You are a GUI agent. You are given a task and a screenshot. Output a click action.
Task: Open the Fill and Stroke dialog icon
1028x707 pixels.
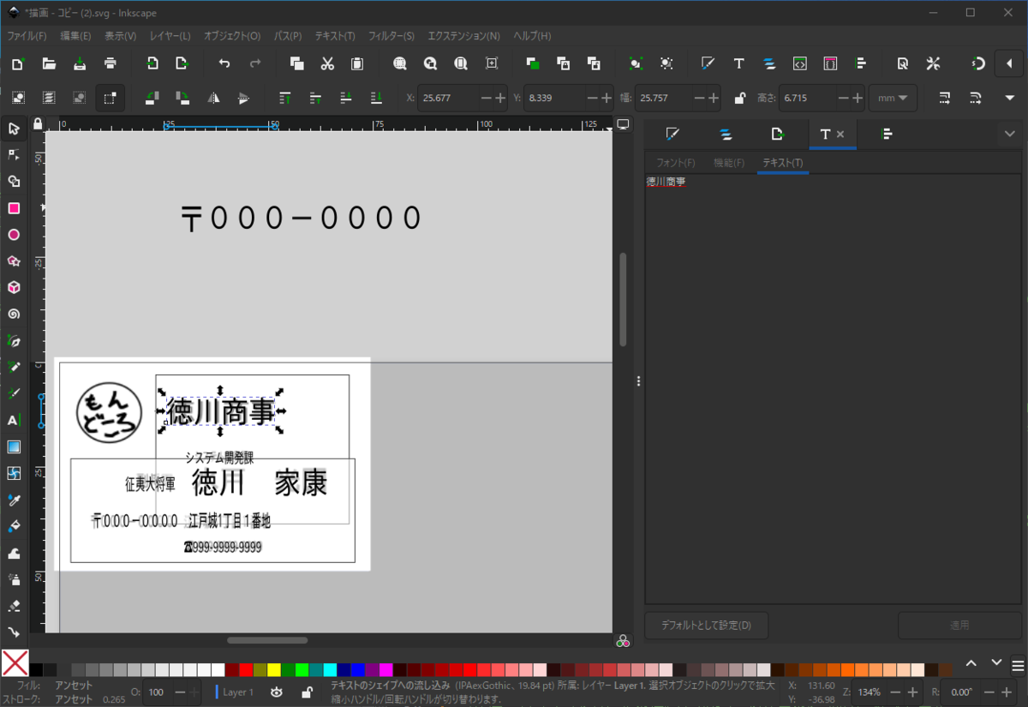(x=708, y=63)
